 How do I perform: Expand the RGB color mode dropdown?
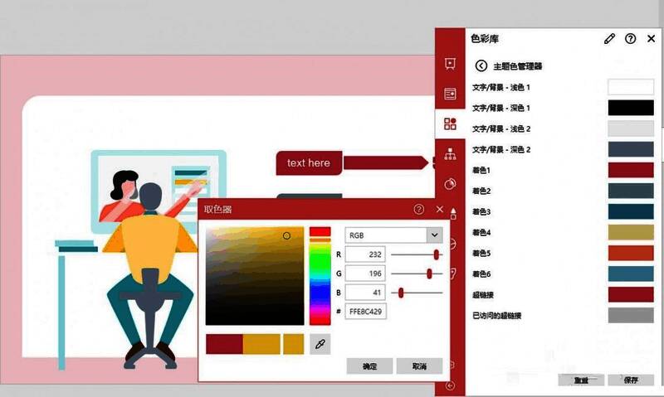[435, 235]
